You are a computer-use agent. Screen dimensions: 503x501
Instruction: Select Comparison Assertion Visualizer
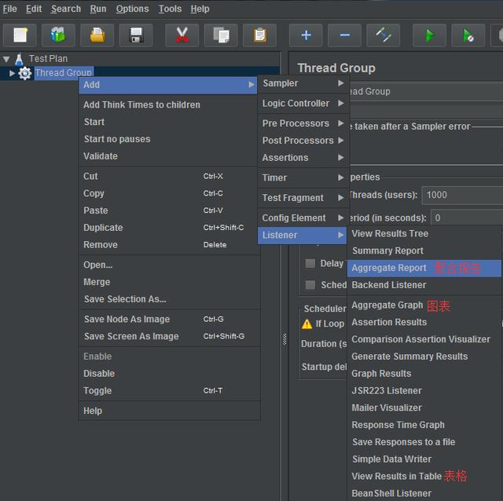(x=424, y=339)
